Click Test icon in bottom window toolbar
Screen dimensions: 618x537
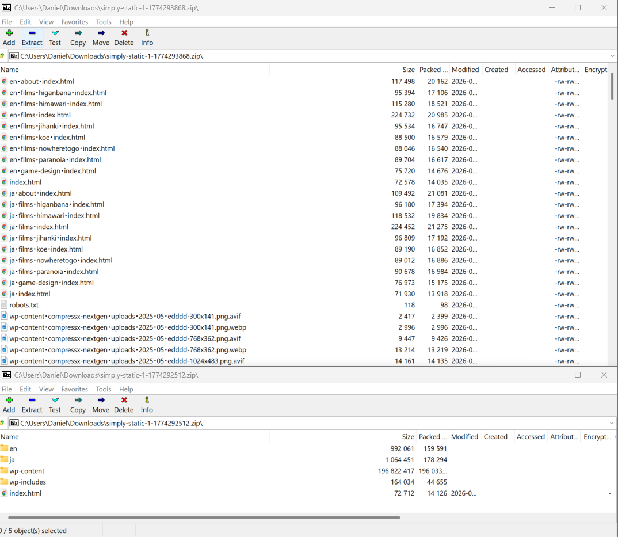click(x=55, y=400)
